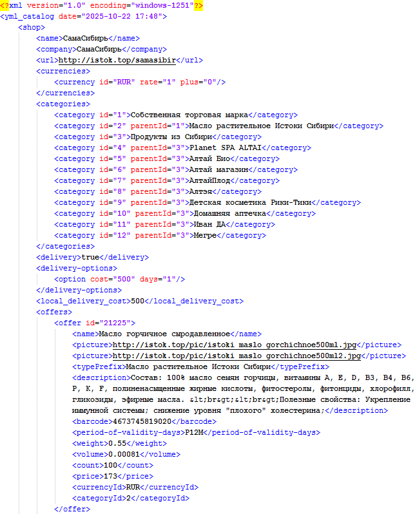Image resolution: width=417 pixels, height=514 pixels.
Task: Click the Мегре category entry
Action: coord(202,235)
